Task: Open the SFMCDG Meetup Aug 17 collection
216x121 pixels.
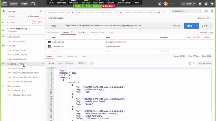Action: point(23,30)
